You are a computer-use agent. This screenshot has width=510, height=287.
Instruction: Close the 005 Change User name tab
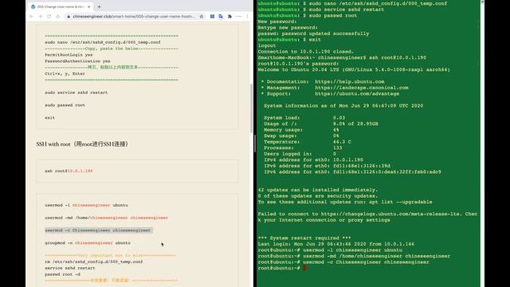(x=88, y=6)
